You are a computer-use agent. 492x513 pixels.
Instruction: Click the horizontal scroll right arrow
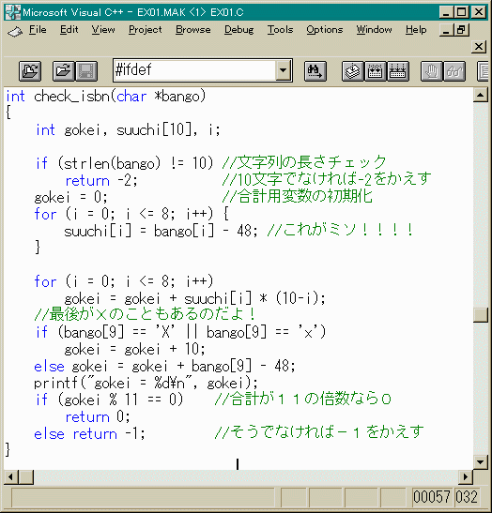click(466, 476)
